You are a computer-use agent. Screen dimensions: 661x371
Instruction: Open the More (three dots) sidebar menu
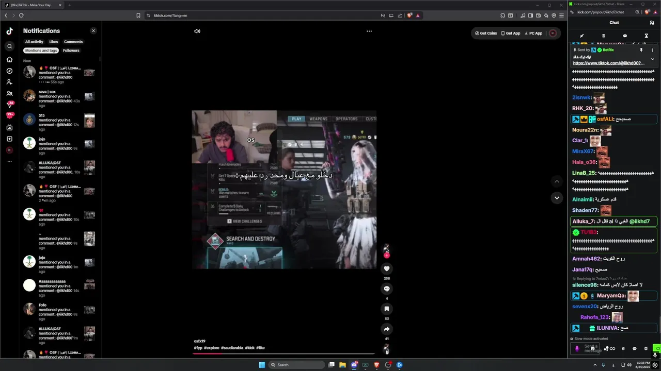point(9,161)
